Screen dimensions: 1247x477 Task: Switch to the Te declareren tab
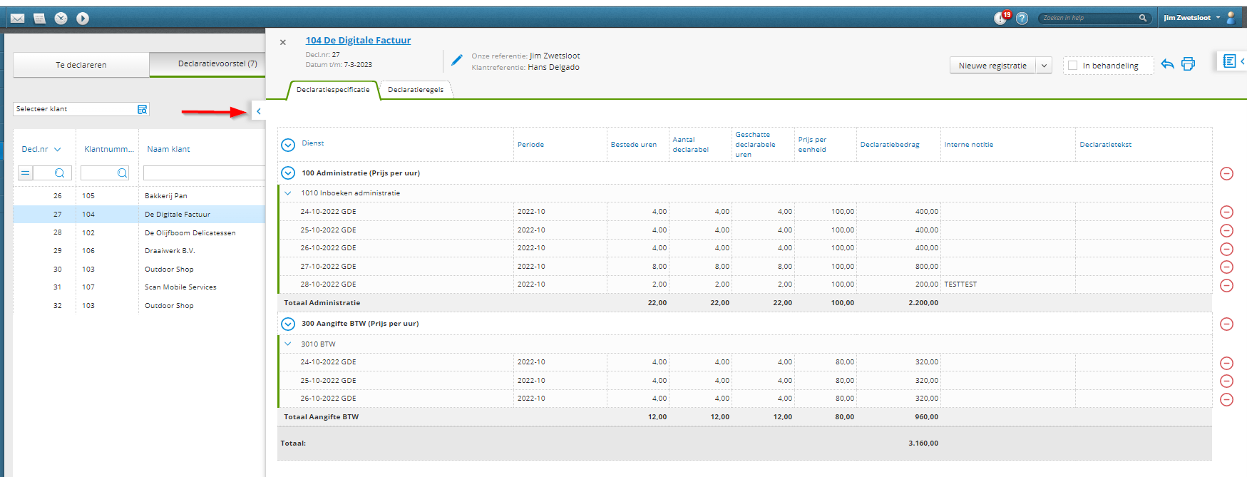click(x=81, y=65)
